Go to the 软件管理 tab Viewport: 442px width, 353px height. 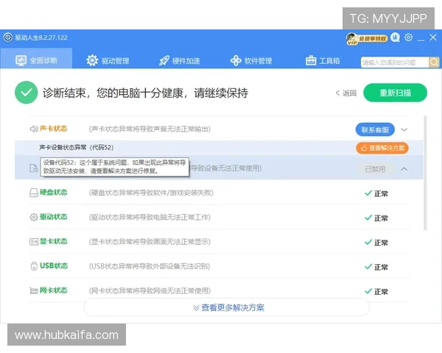pyautogui.click(x=251, y=60)
